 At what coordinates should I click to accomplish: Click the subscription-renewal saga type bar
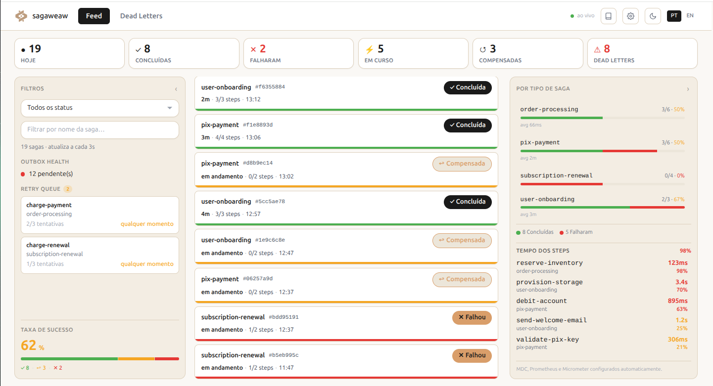[x=603, y=184]
